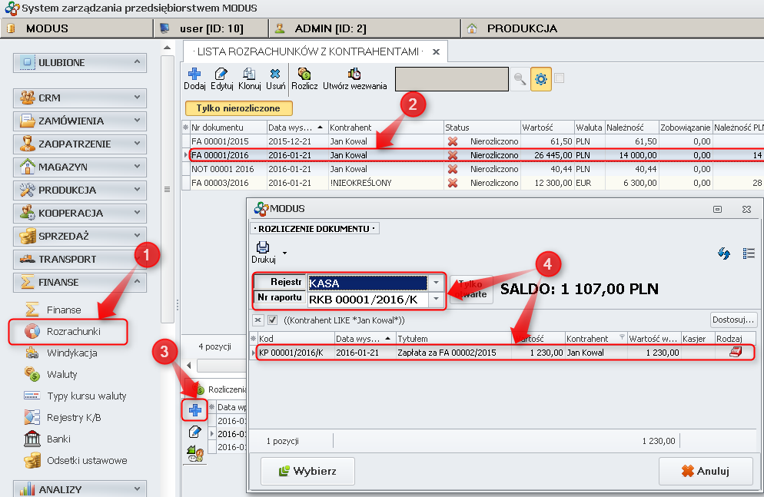Click the Dostosuj filter button
The image size is (764, 497).
pyautogui.click(x=732, y=320)
